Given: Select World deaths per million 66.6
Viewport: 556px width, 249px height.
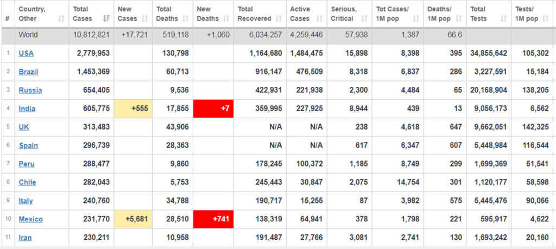Looking at the screenshot, I should tap(454, 35).
